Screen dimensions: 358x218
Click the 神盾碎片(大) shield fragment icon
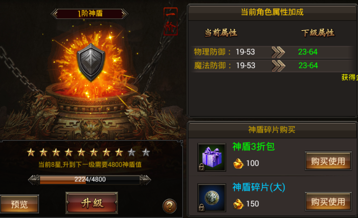211,198
